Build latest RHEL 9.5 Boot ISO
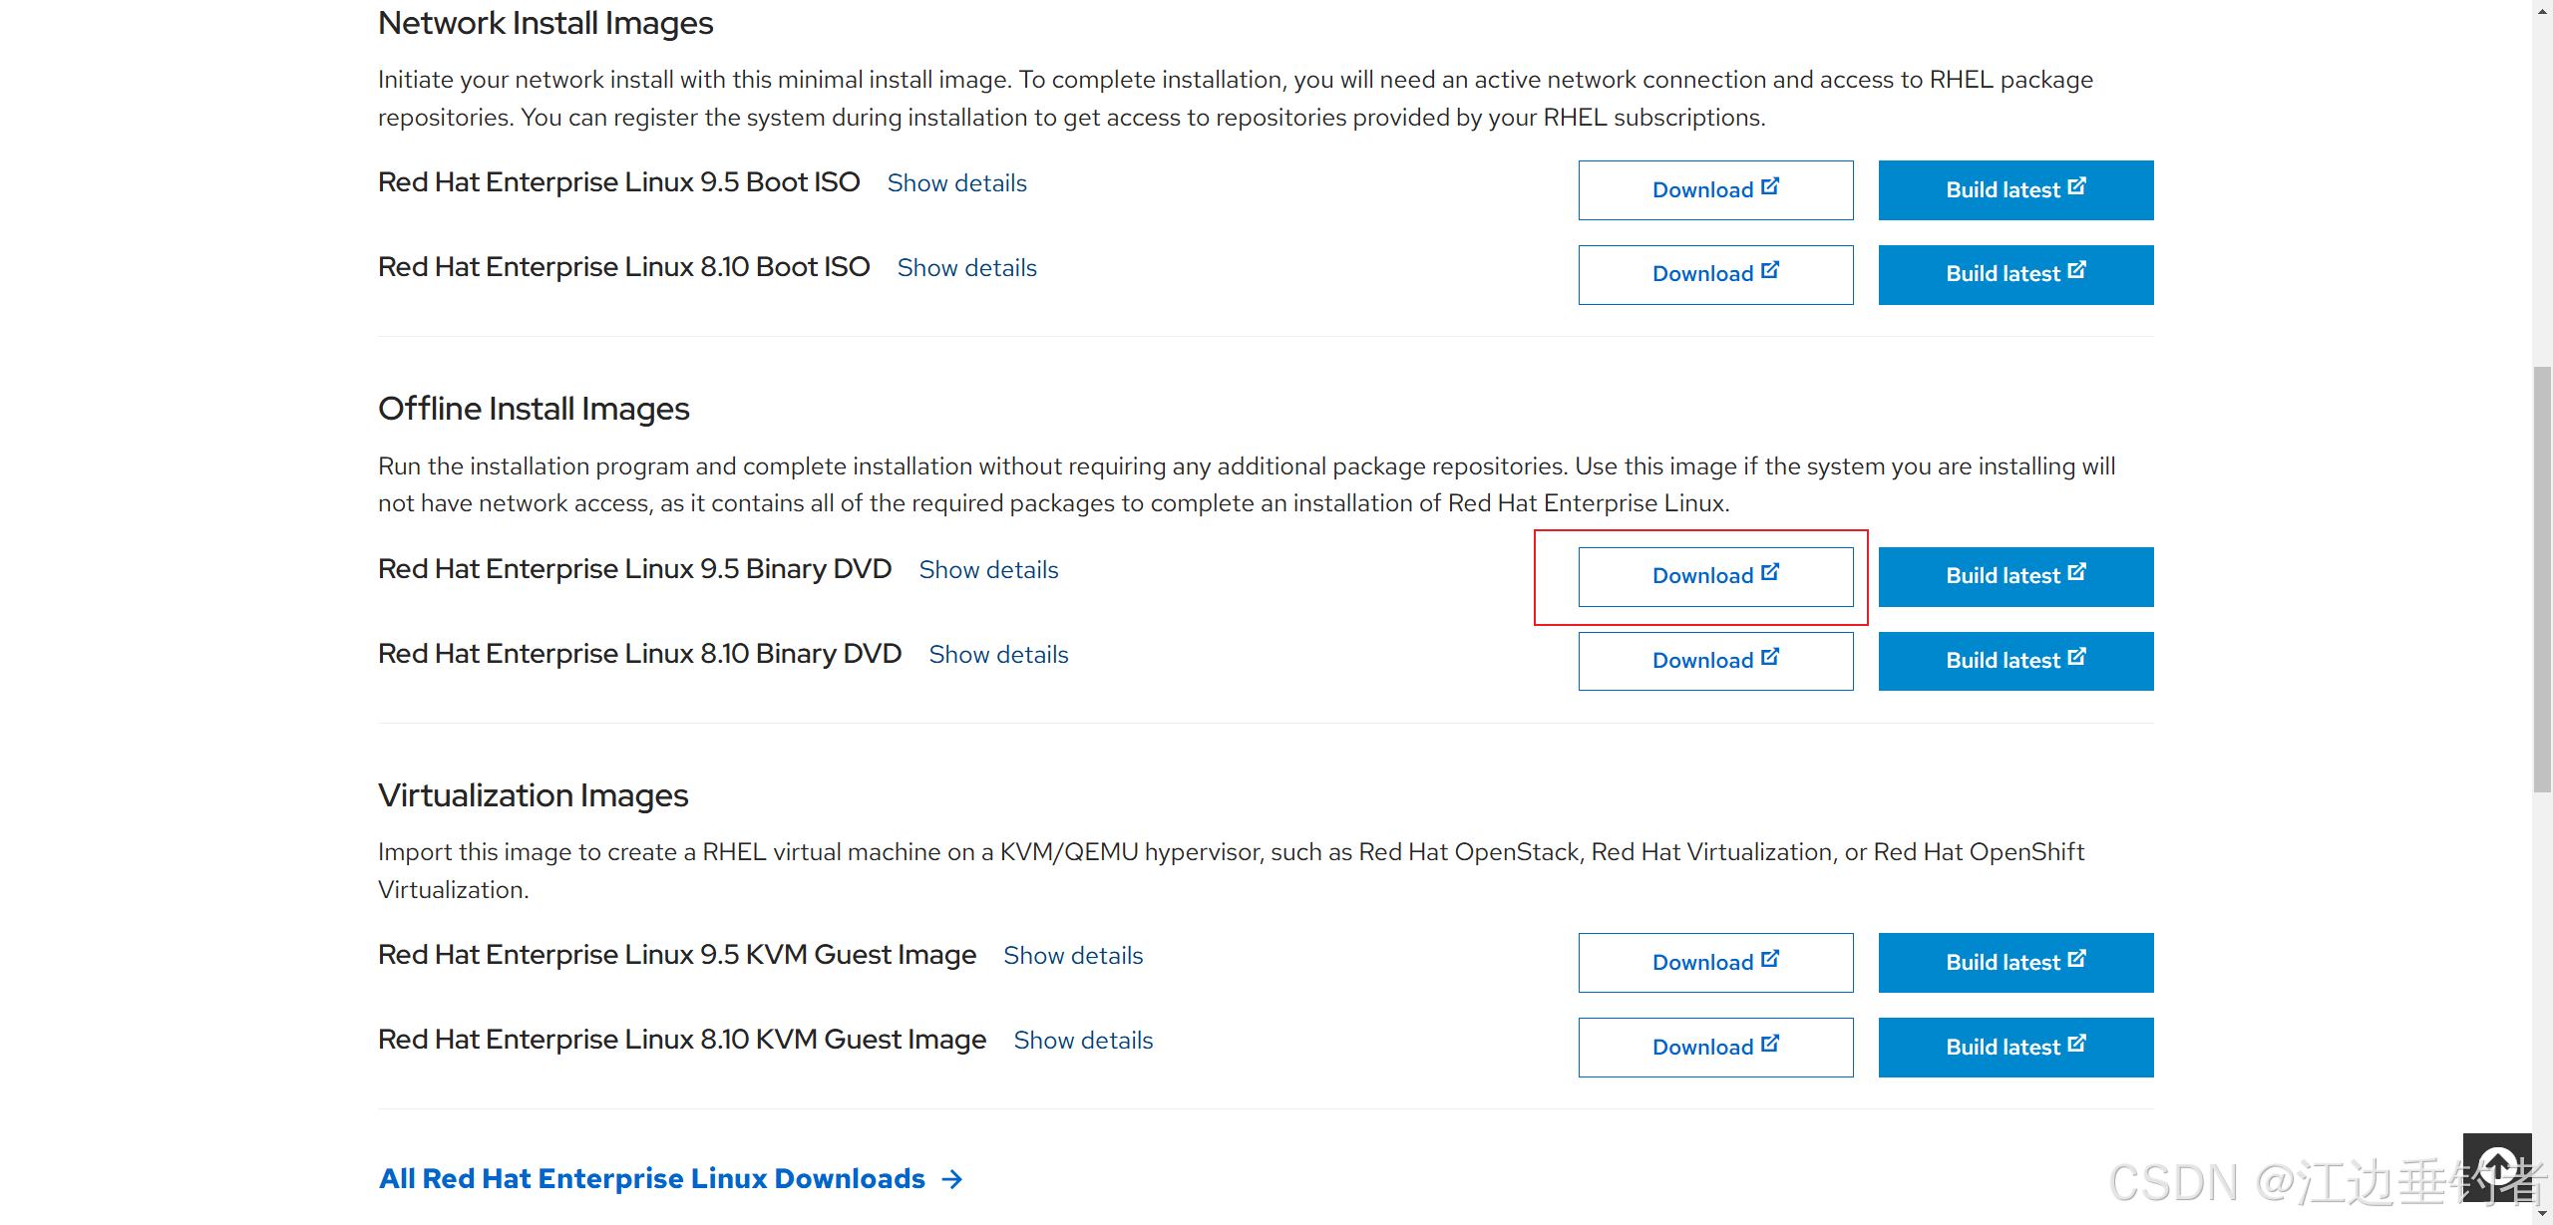2553x1225 pixels. pos(2015,190)
